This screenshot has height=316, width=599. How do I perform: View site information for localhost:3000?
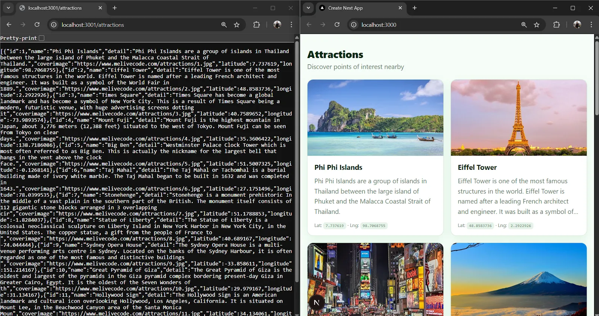click(354, 25)
